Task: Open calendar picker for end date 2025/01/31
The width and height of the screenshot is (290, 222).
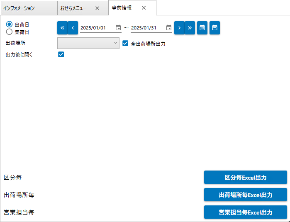Action: tap(169, 28)
